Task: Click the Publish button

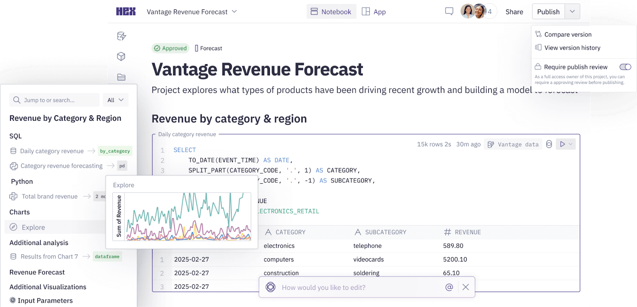Action: click(548, 12)
